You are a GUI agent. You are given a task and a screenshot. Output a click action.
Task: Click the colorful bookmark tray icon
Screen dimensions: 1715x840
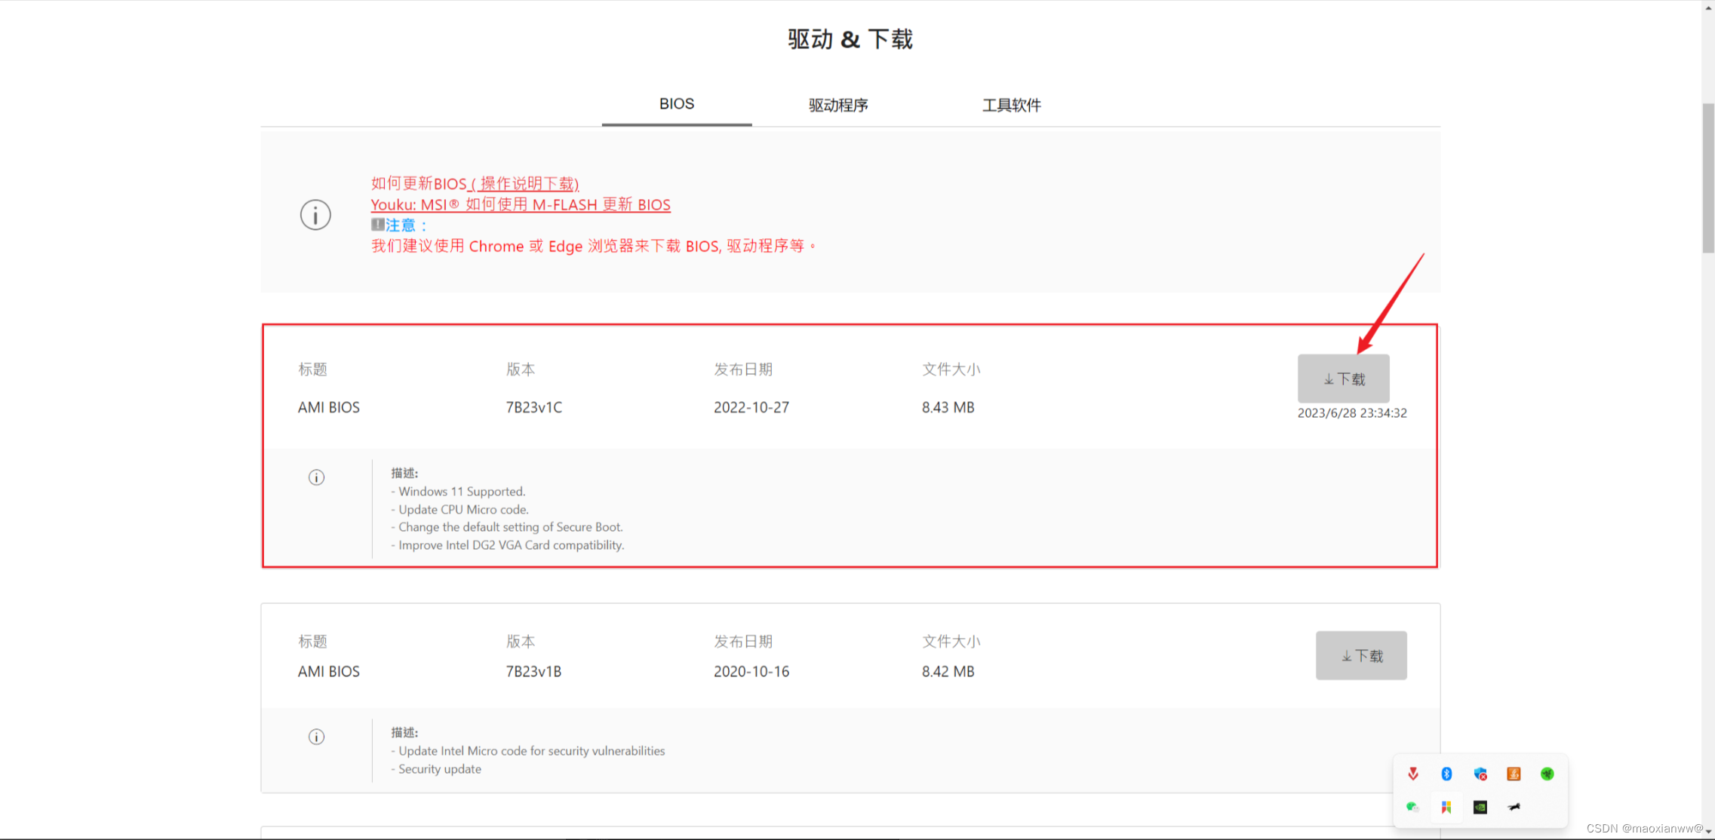coord(1446,807)
